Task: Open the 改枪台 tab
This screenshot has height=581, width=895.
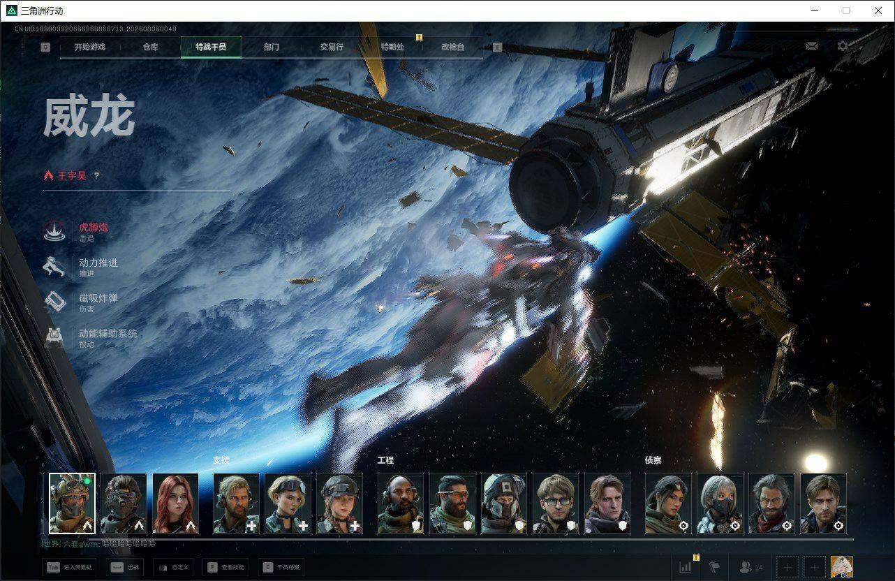Action: 452,47
